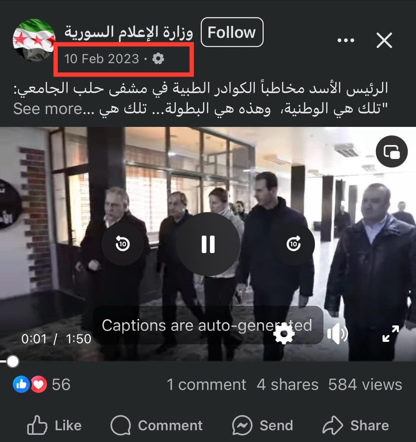Click the post audience gear icon
Screen dimensions: 416x442
pos(158,58)
